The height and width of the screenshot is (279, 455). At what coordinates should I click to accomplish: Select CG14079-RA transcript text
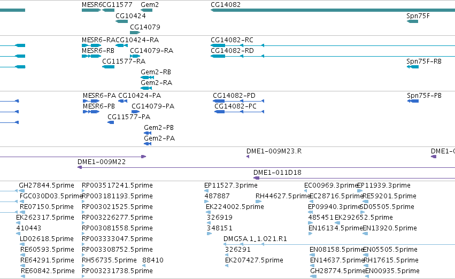pyautogui.click(x=151, y=50)
